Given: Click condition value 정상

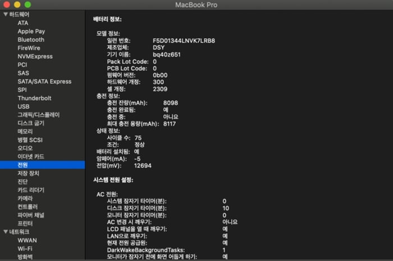Looking at the screenshot, I should coord(140,145).
